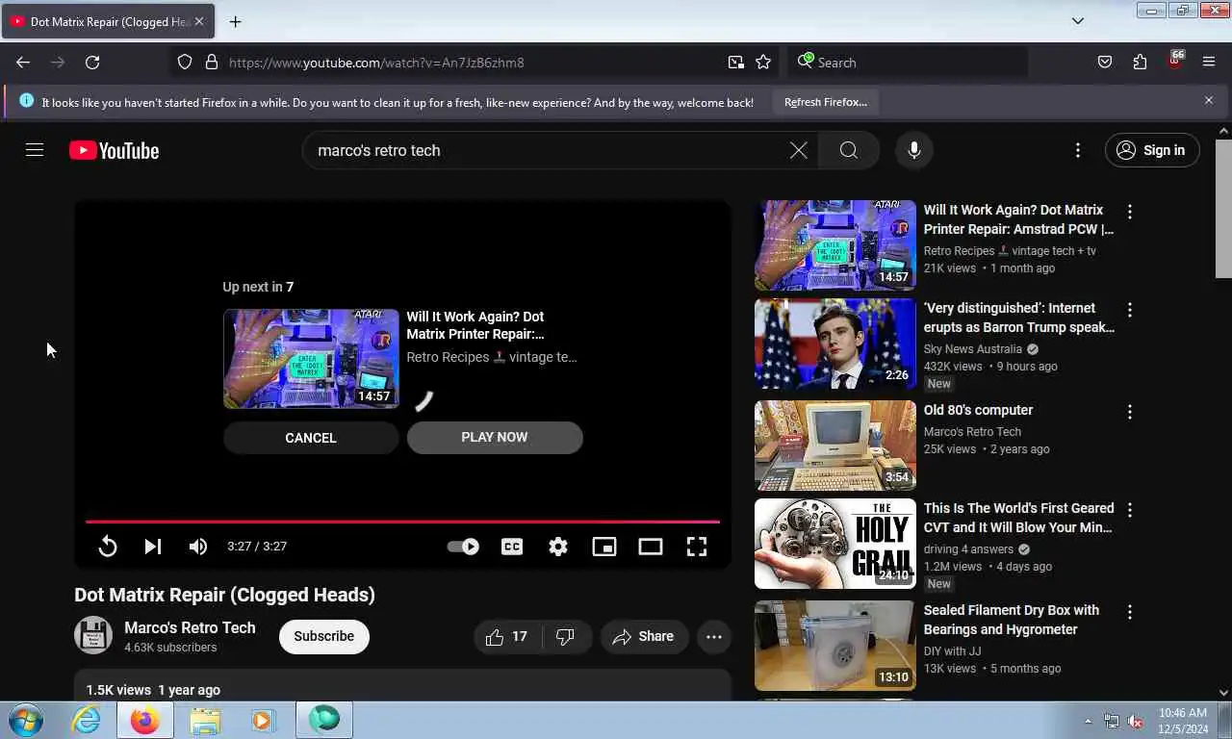Enter full screen mode

pyautogui.click(x=697, y=547)
